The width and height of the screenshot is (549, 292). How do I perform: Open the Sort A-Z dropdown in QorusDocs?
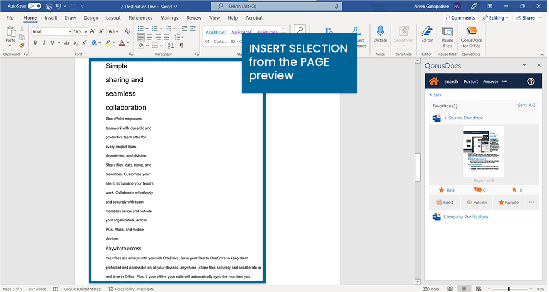coord(526,105)
